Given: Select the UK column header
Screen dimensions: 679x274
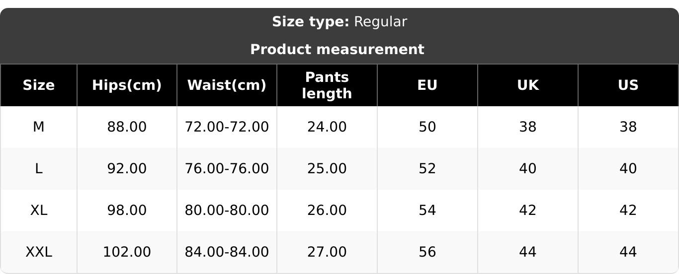Looking at the screenshot, I should click(527, 85).
